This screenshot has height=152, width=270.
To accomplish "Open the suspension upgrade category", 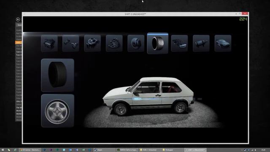I will pos(114,43).
